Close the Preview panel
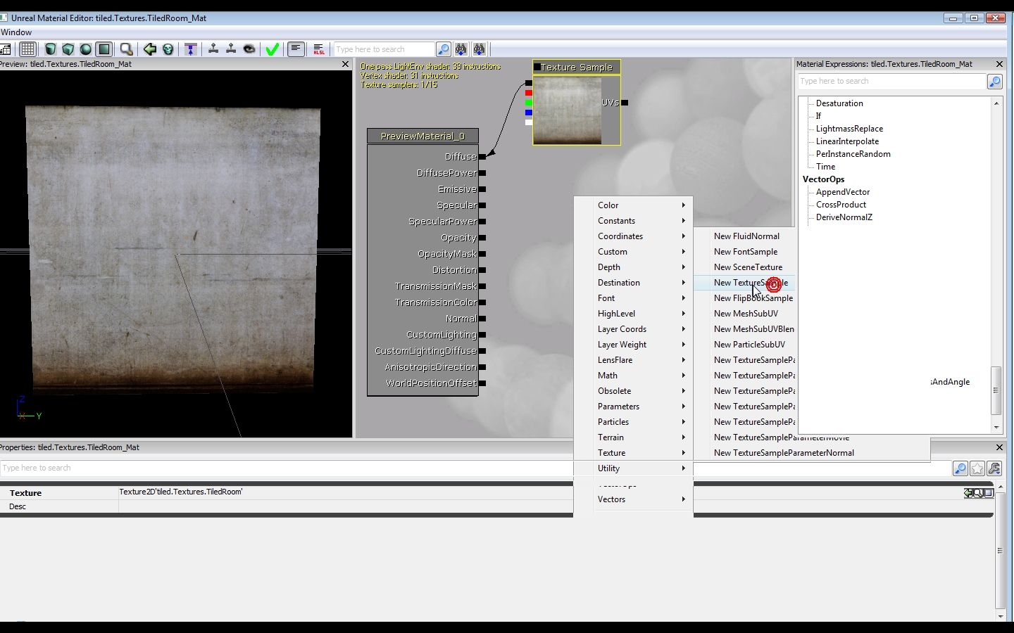This screenshot has height=633, width=1014. pos(345,64)
